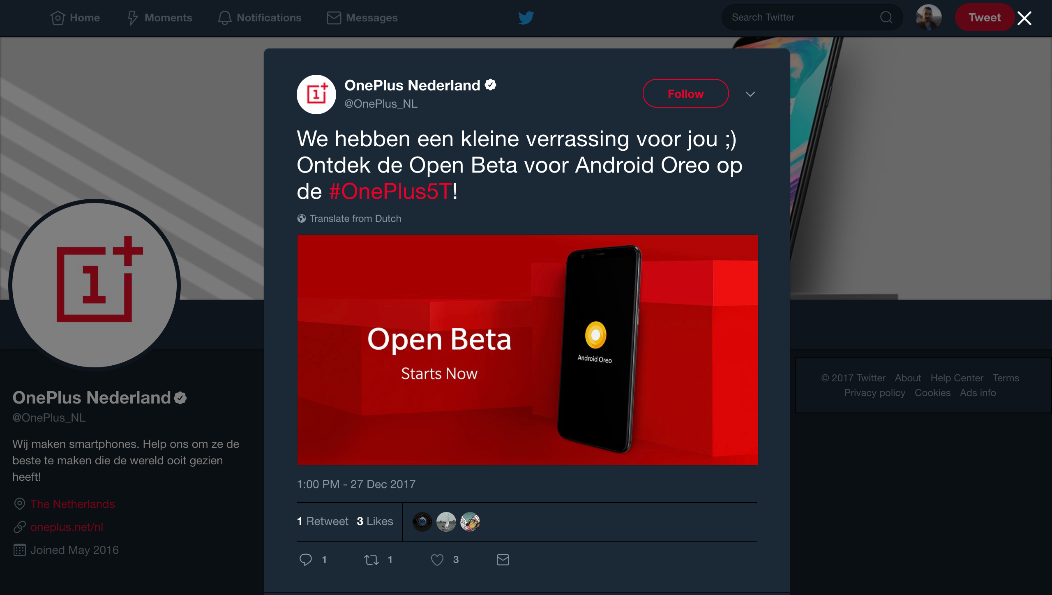Retweet using the arrows icon
The width and height of the screenshot is (1052, 595).
[x=371, y=560]
